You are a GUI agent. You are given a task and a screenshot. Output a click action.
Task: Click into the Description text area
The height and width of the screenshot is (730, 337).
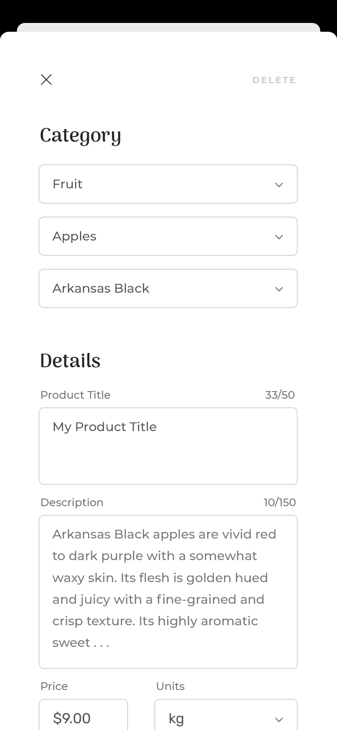(x=168, y=592)
